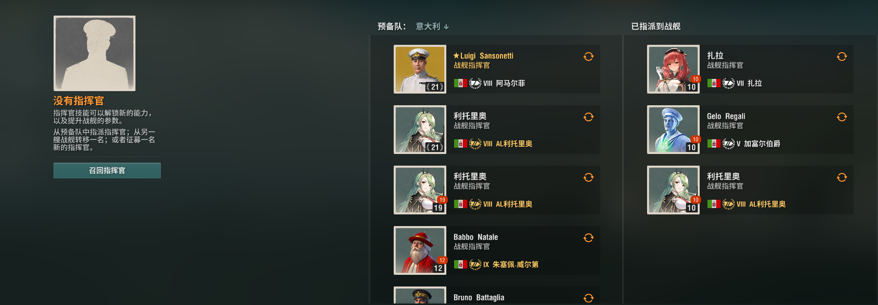Select 扎拉 commander portrait
878x305 pixels.
673,69
